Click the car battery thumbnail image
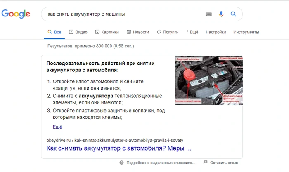 coord(209,80)
